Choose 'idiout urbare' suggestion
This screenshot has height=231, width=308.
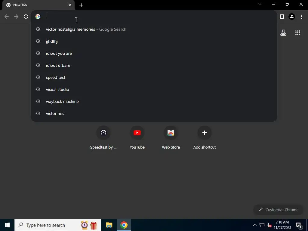click(154, 65)
